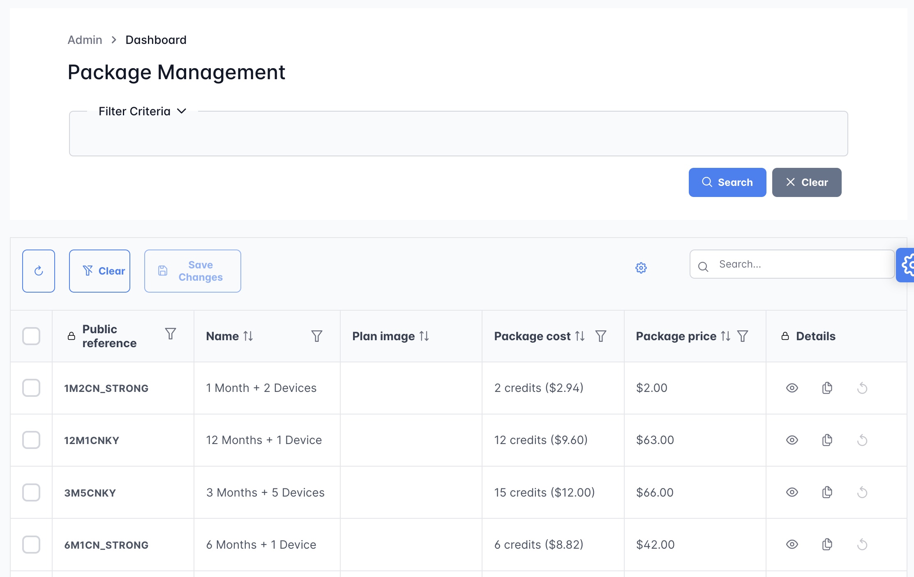Revert the 6M1CN_STRONG row changes
Viewport: 914px width, 577px height.
coord(862,544)
